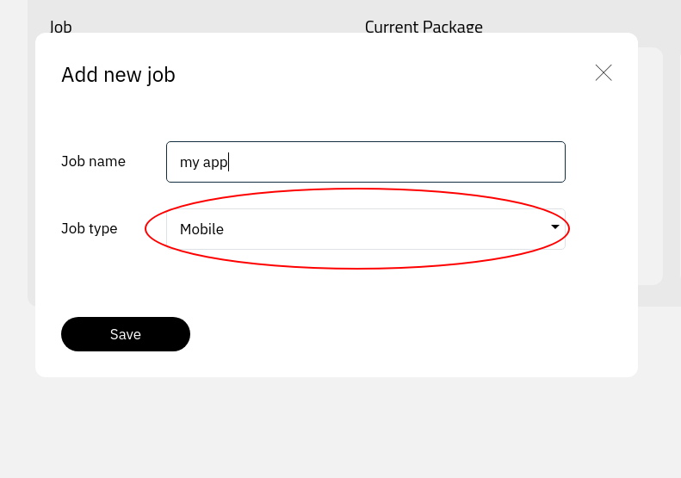
Task: Click the light gray card right of dialog
Action: [650, 164]
